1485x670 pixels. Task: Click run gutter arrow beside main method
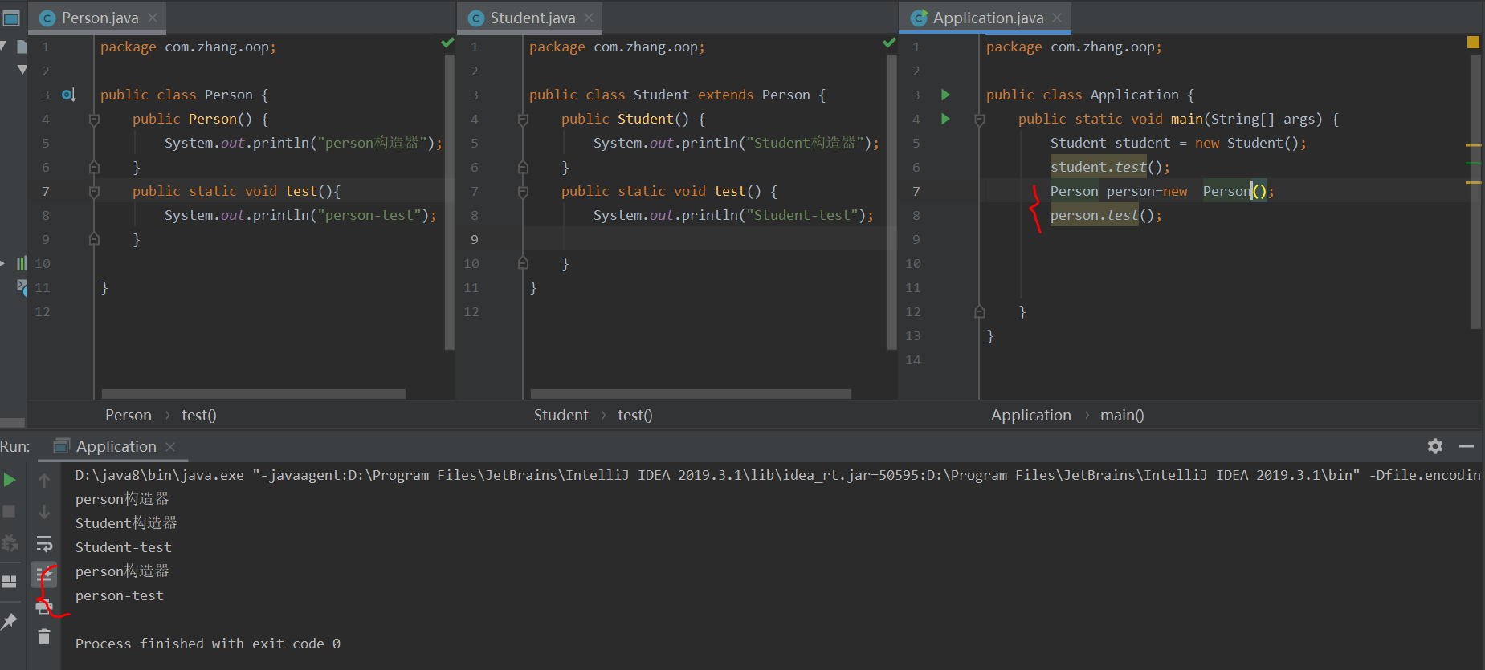click(945, 119)
